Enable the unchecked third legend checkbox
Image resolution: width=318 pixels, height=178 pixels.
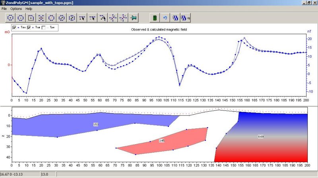[x=44, y=27]
